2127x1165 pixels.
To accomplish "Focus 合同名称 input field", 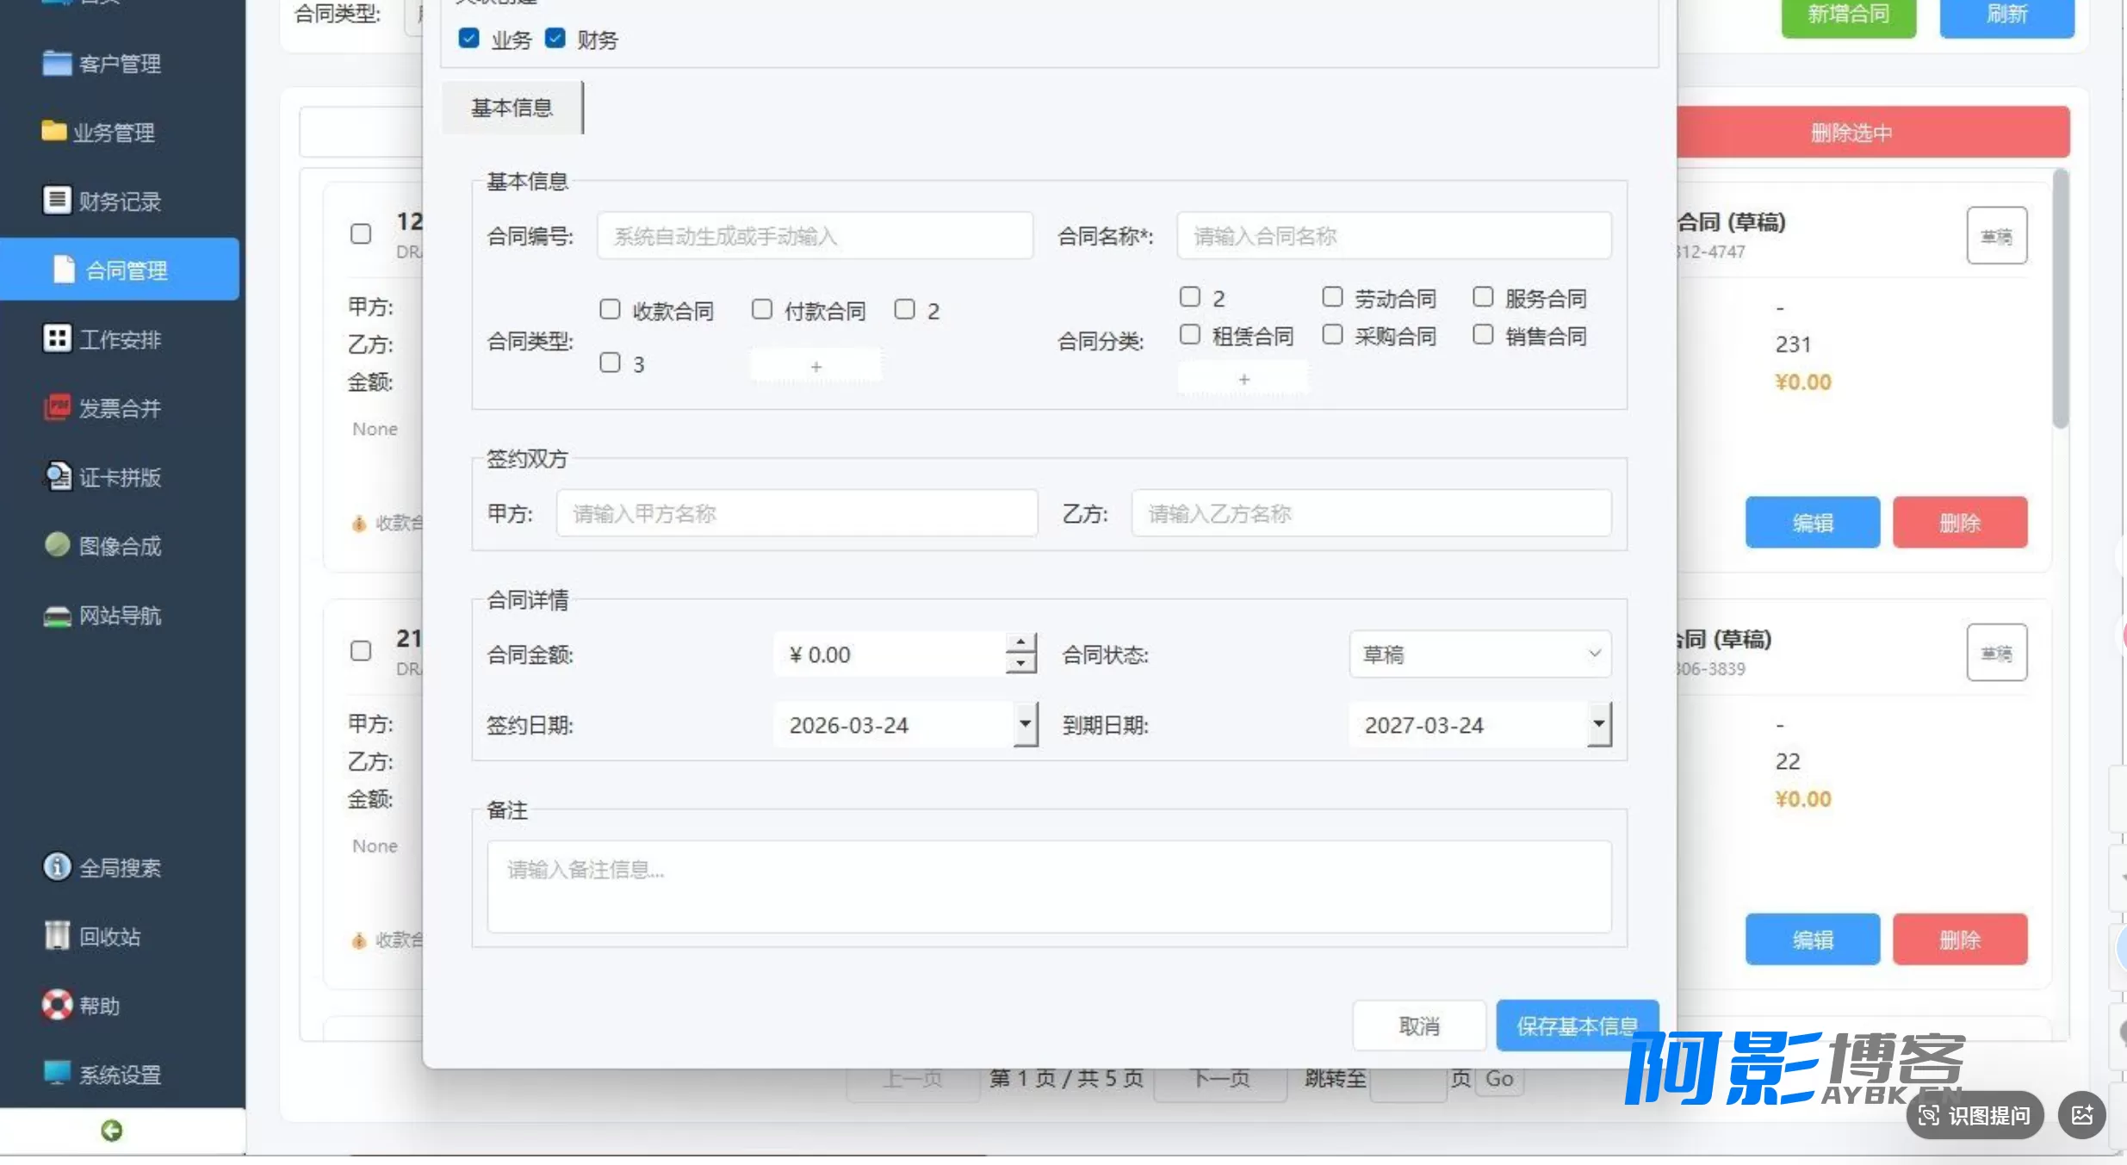I will pyautogui.click(x=1394, y=235).
